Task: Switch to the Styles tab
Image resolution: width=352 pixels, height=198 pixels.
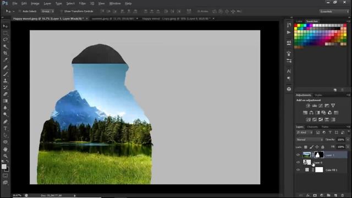Action: tap(318, 95)
